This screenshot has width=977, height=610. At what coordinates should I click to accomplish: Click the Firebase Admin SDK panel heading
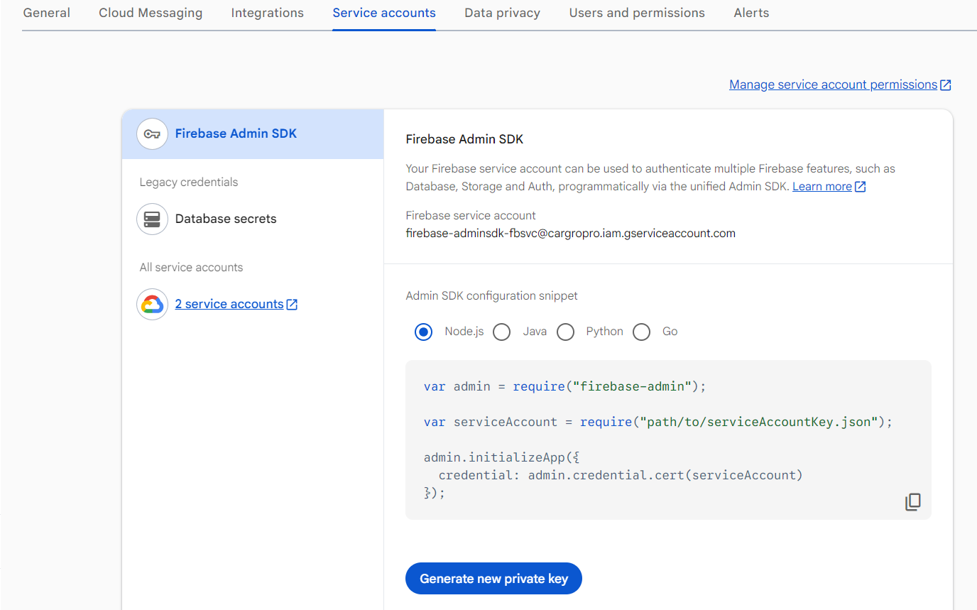[x=464, y=139]
